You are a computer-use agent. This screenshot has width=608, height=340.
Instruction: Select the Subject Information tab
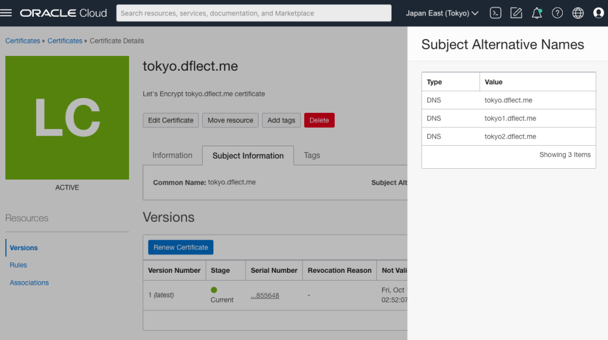coord(248,156)
